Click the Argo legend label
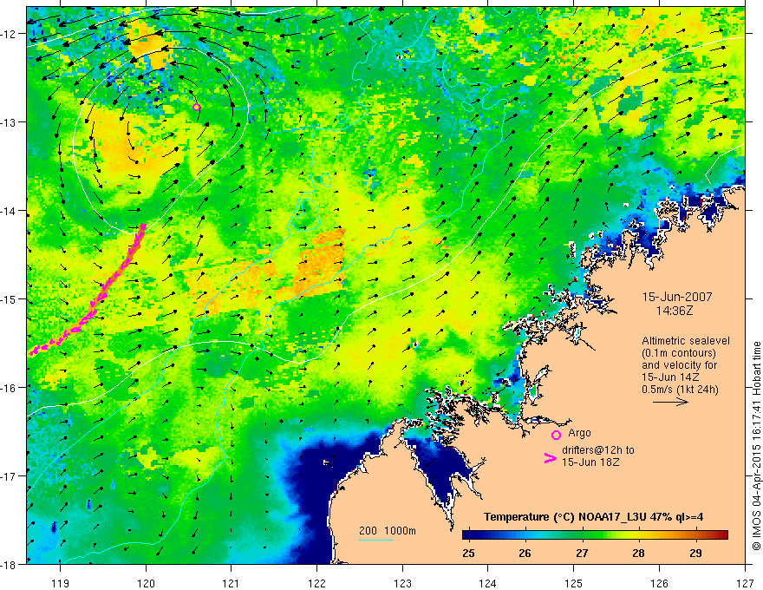Screen dimensions: 763x590 point(579,433)
